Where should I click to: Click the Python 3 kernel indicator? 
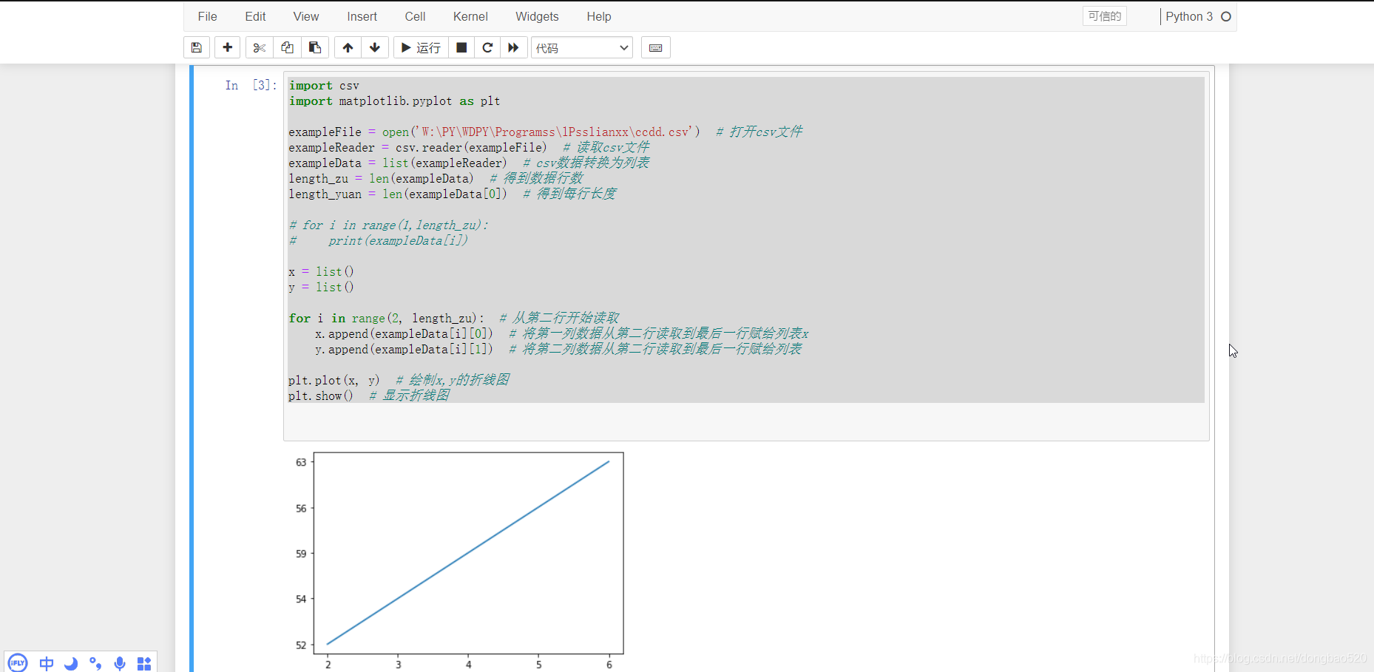(1191, 16)
